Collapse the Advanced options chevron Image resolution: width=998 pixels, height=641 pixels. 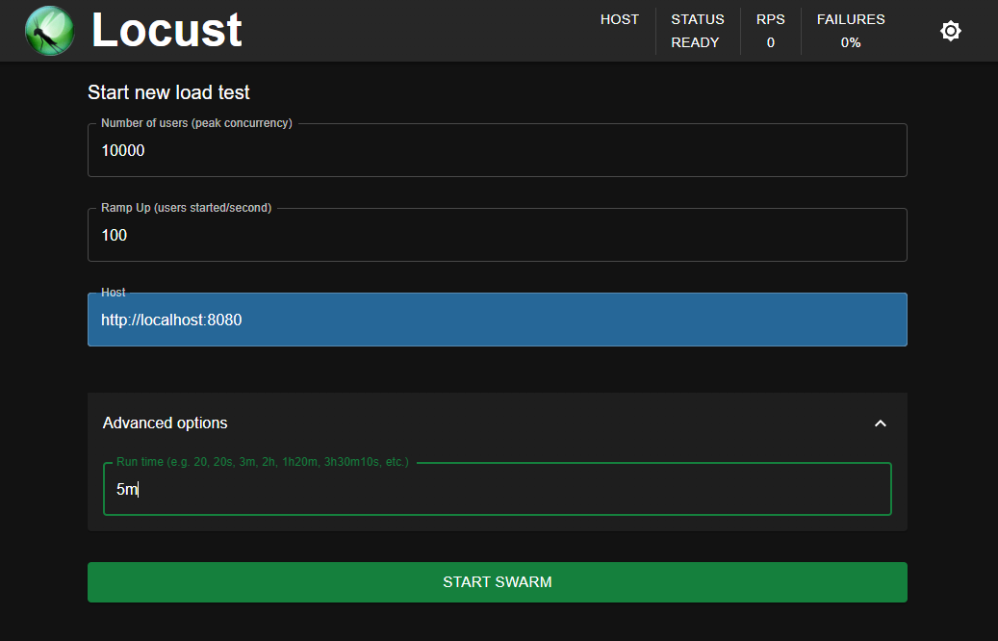click(x=881, y=423)
